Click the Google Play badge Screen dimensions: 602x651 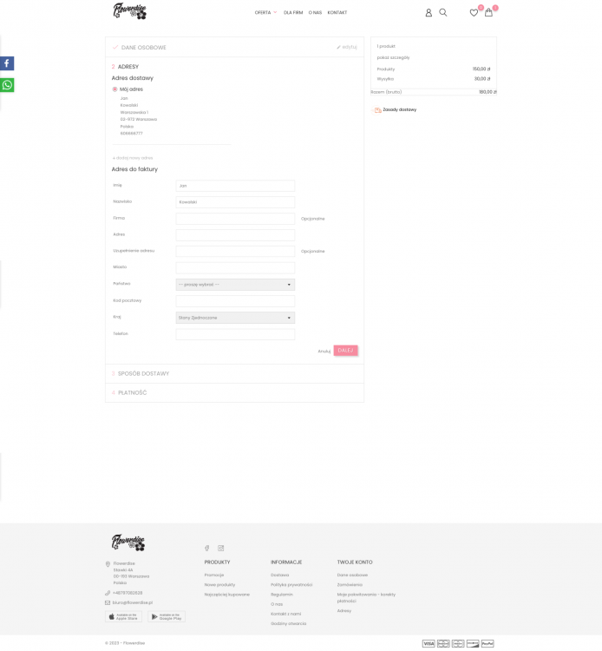[x=167, y=616]
